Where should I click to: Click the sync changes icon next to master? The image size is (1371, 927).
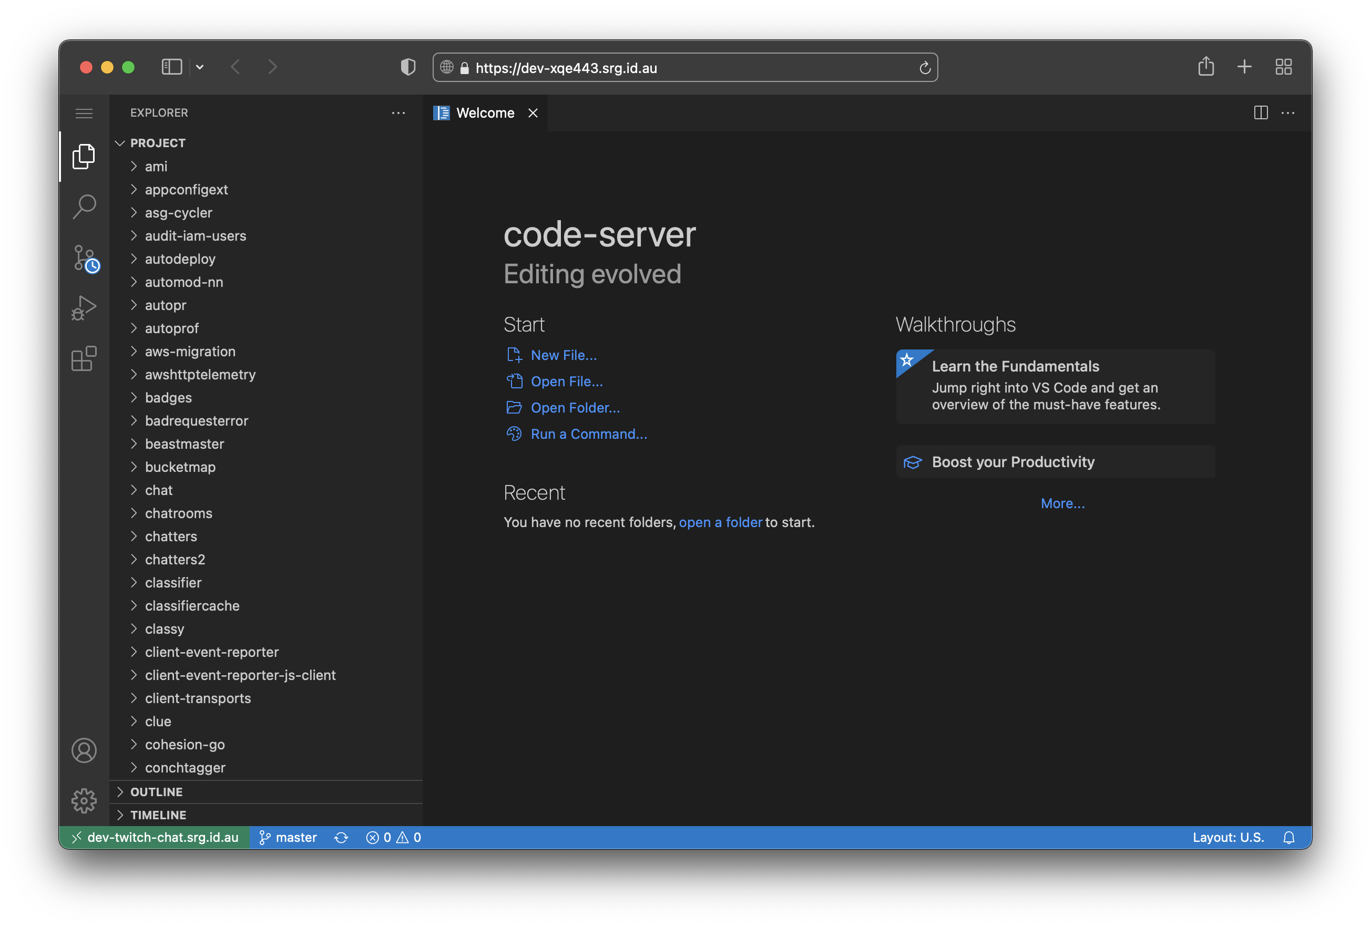click(341, 837)
